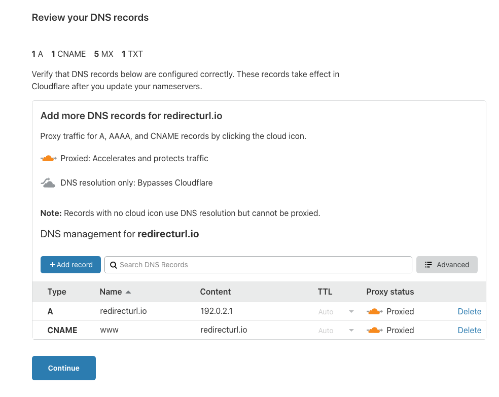Click the A type cell in the first row
Viewport: 499px width, 397px height.
tap(50, 311)
